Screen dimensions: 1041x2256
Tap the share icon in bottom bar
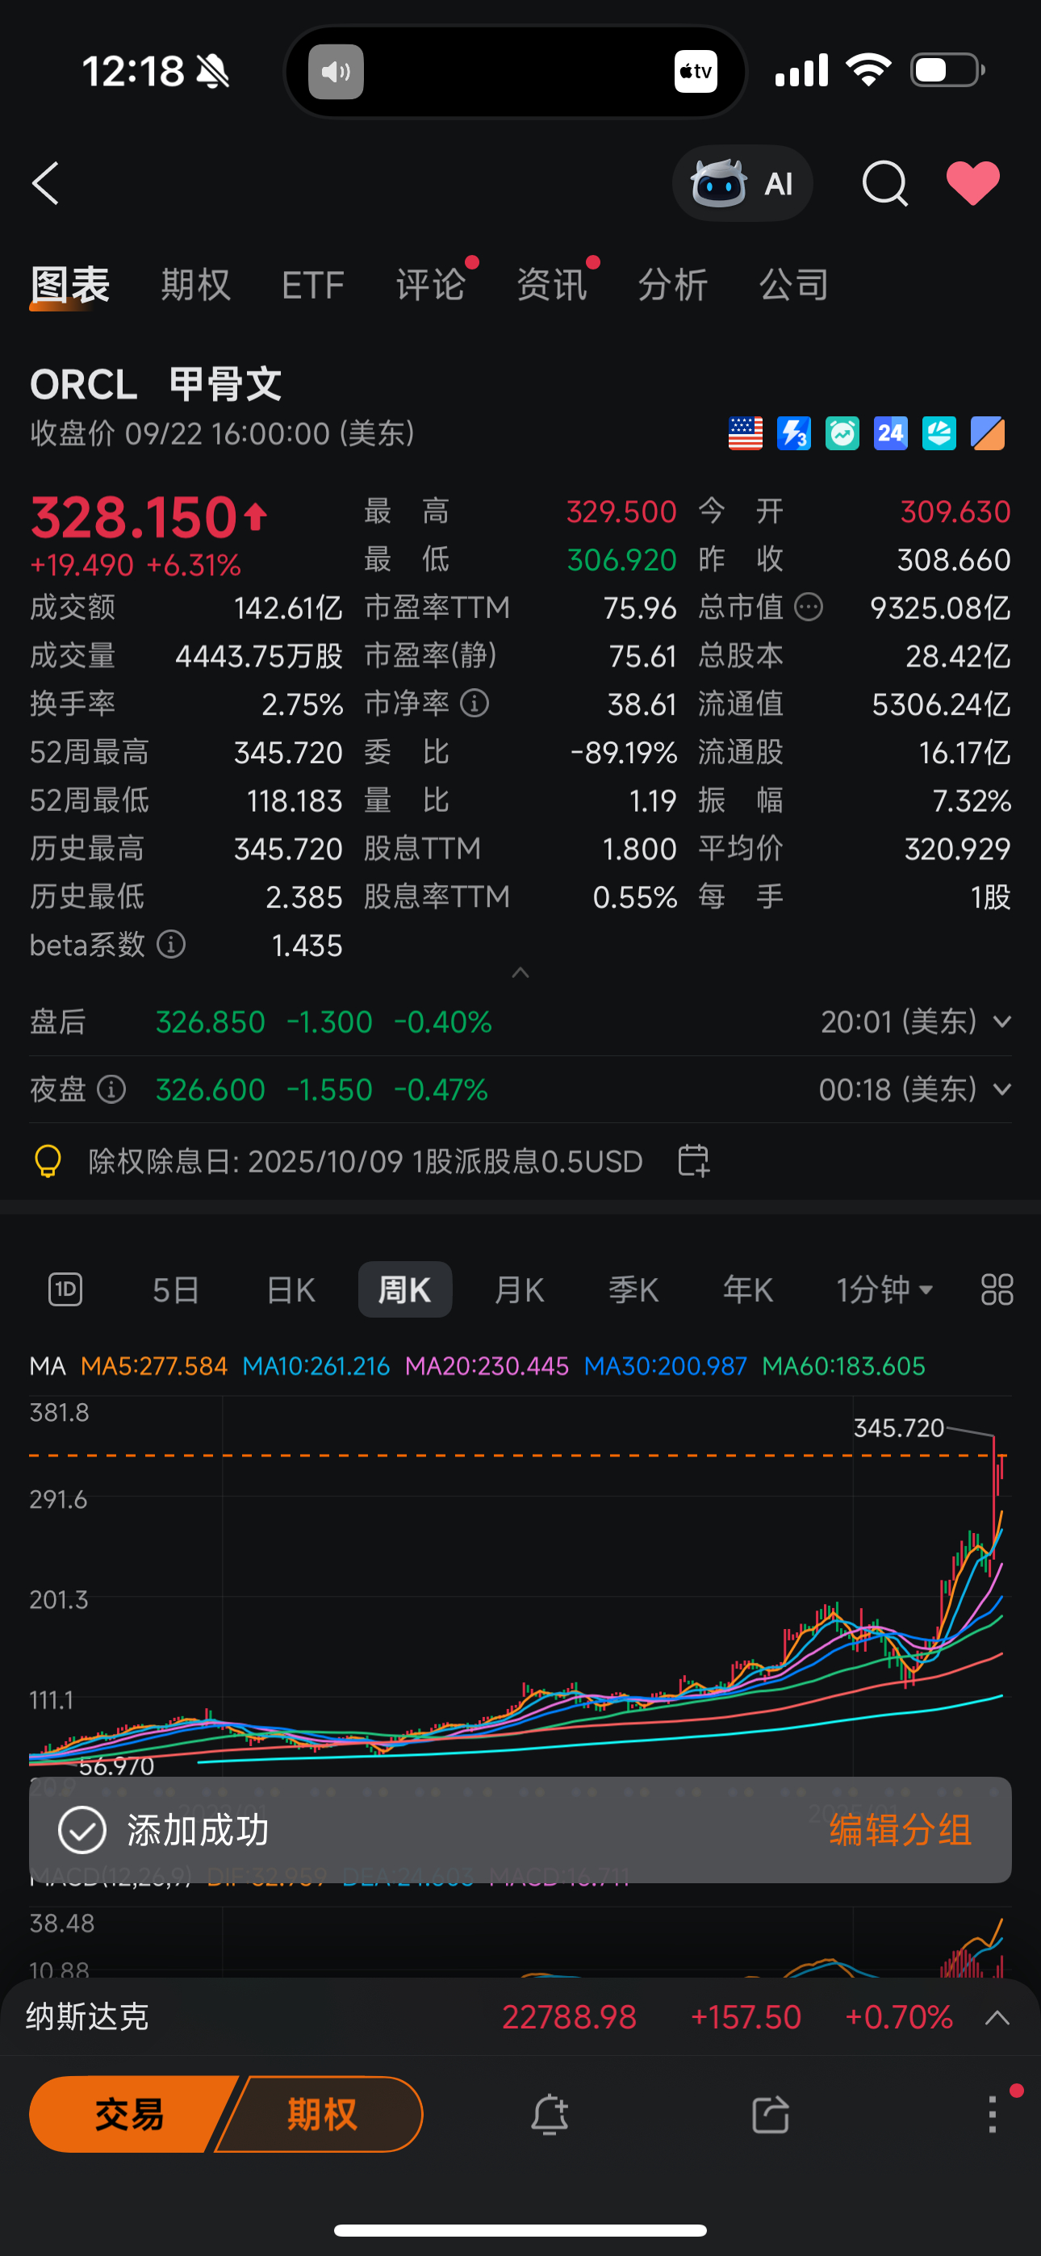[770, 2115]
